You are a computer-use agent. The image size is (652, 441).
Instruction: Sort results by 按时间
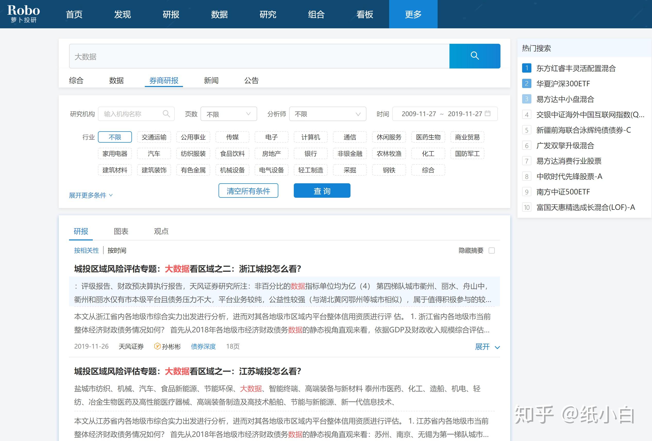(117, 250)
